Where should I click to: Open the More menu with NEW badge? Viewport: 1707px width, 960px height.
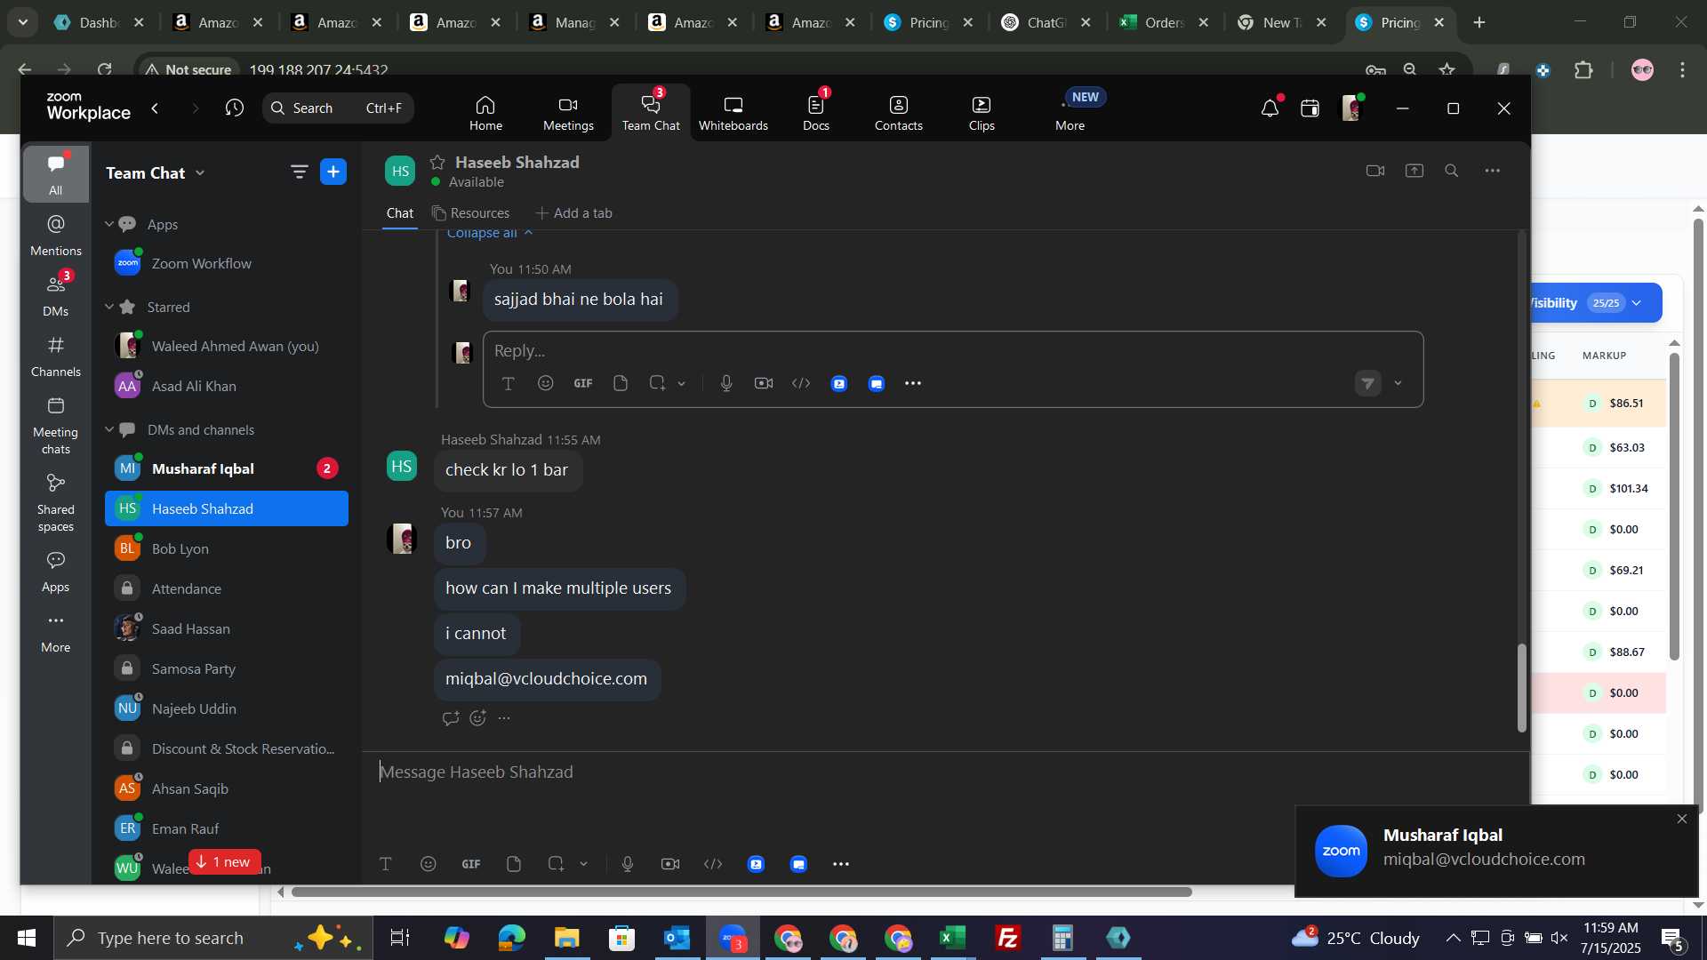1070,113
